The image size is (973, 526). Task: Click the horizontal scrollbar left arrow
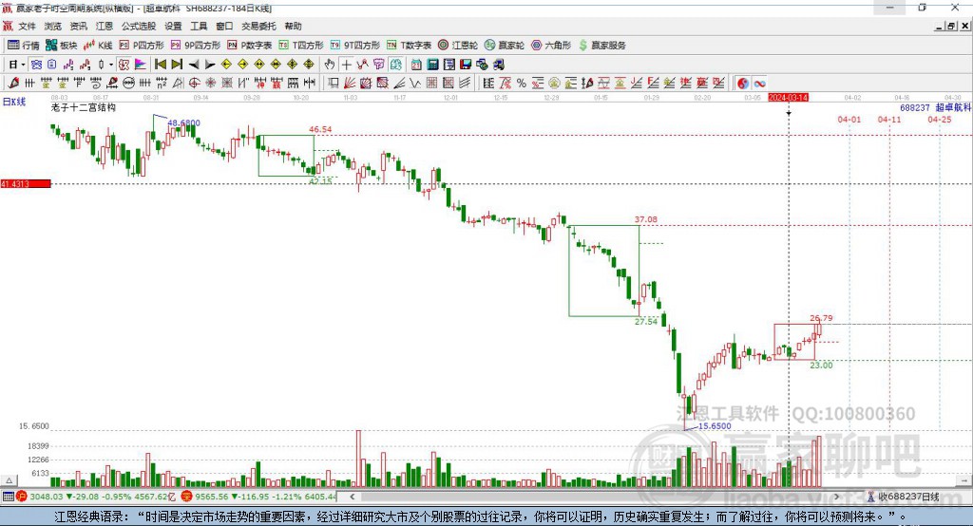pos(352,497)
